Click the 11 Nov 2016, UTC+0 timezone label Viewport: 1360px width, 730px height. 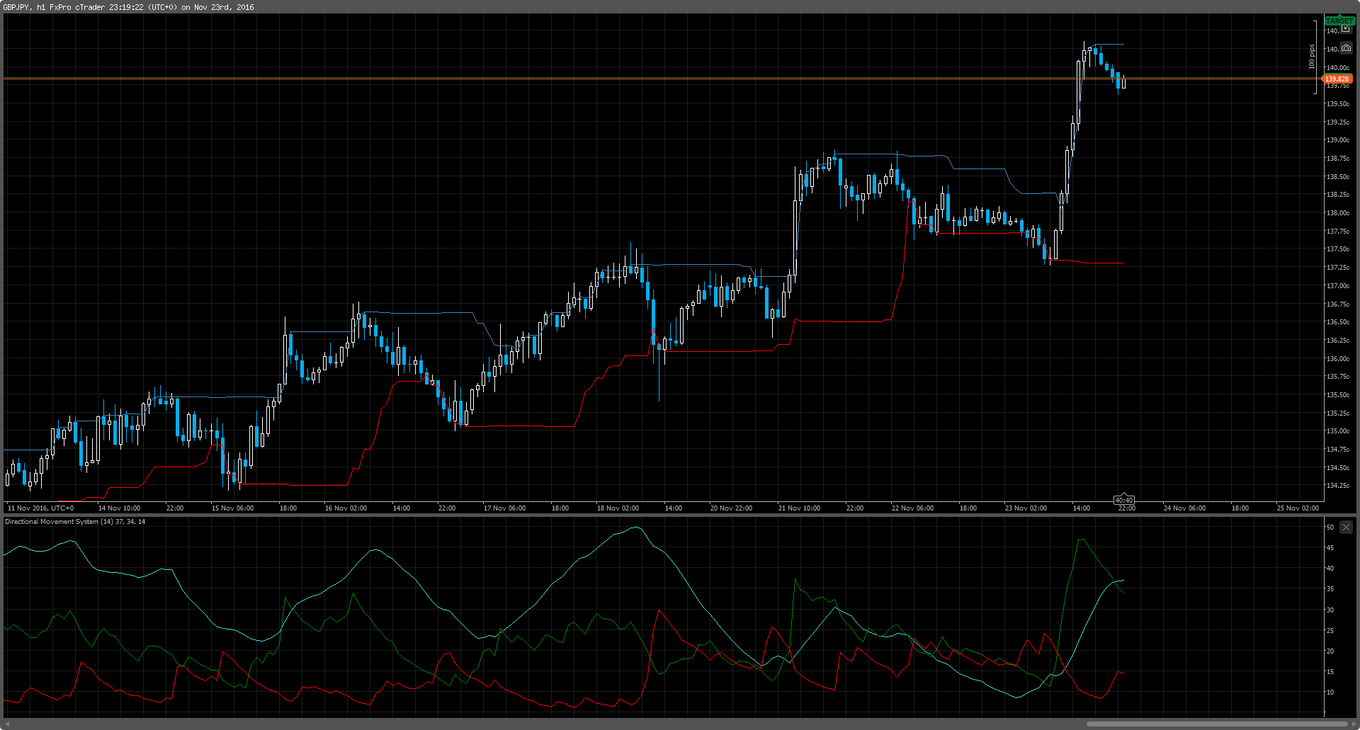tap(40, 508)
